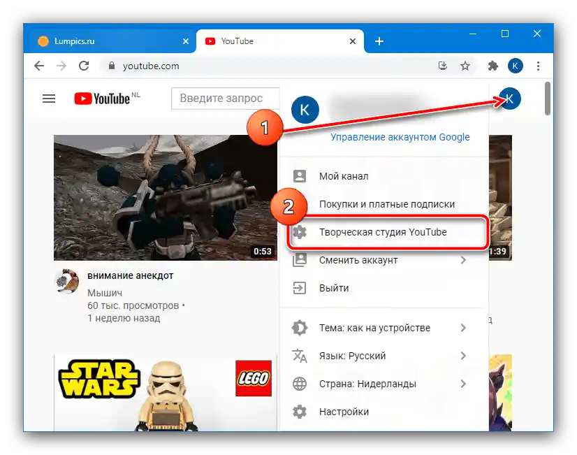Image resolution: width=577 pixels, height=455 pixels.
Task: Click Сменить аккаунт label
Action: (358, 260)
